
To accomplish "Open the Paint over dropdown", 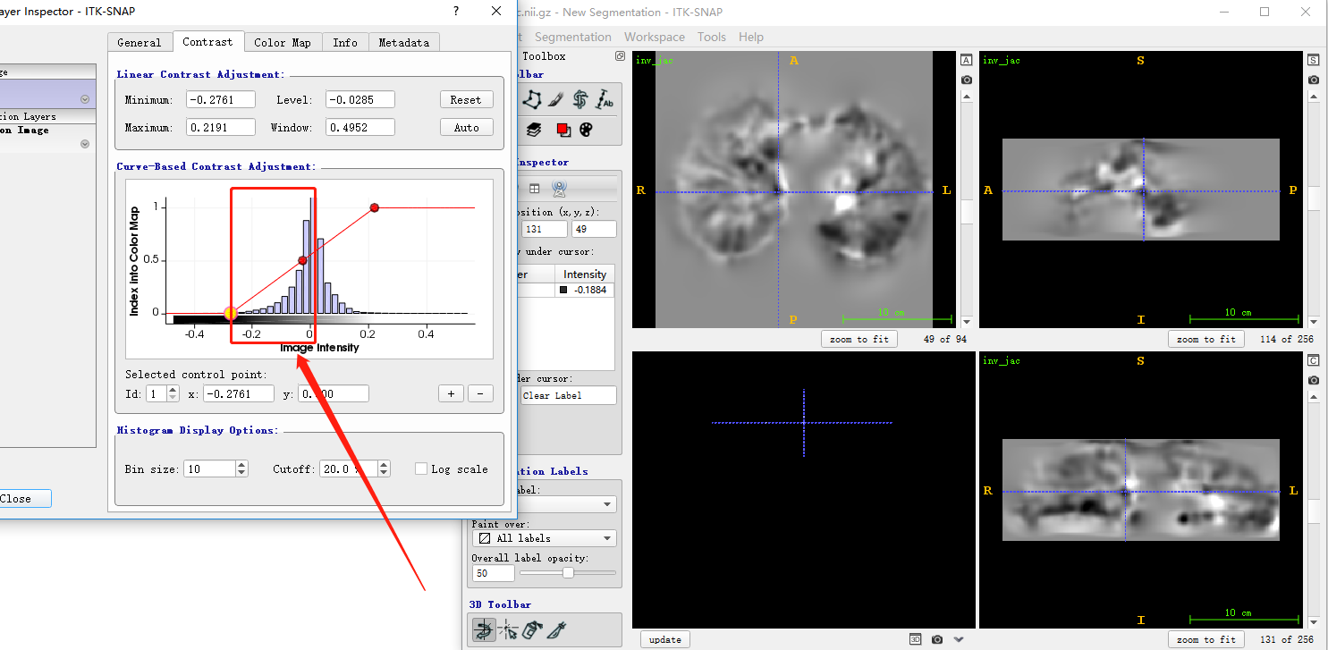I will (x=544, y=538).
